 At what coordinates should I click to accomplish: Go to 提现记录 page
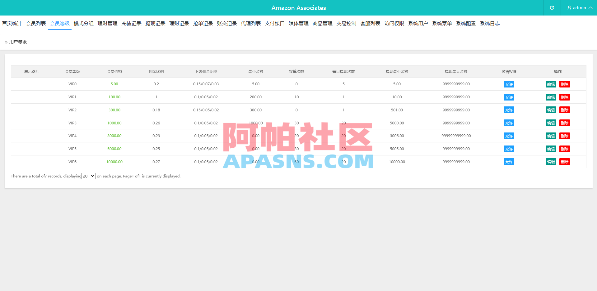pyautogui.click(x=155, y=23)
